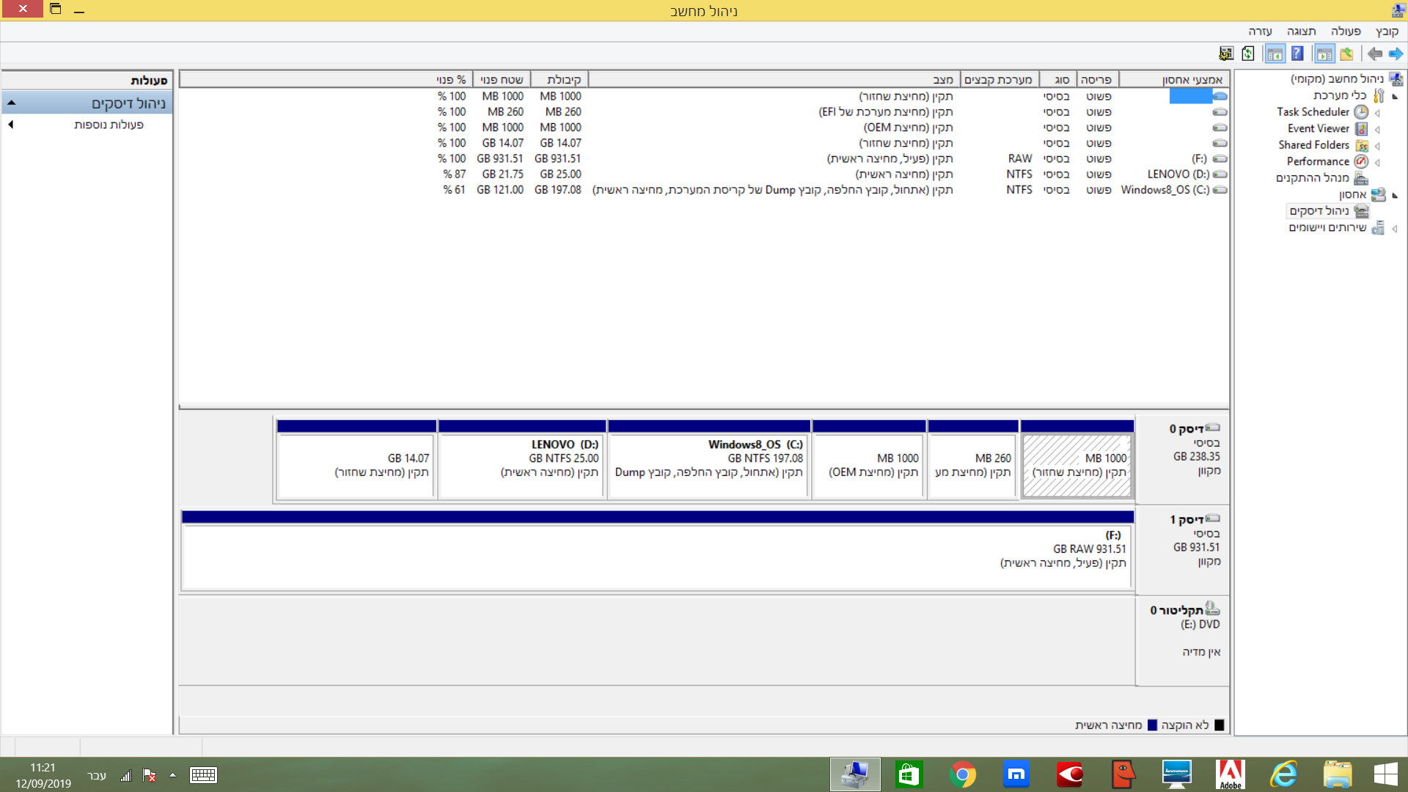Open Event Viewer in the tree

(x=1318, y=128)
